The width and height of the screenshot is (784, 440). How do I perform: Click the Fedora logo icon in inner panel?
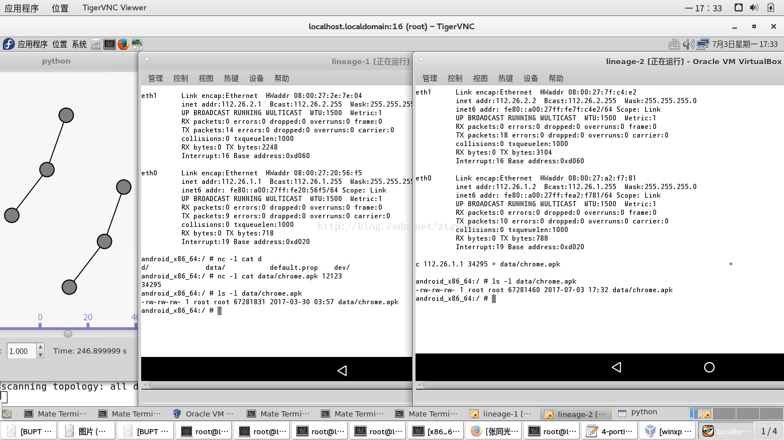9,44
